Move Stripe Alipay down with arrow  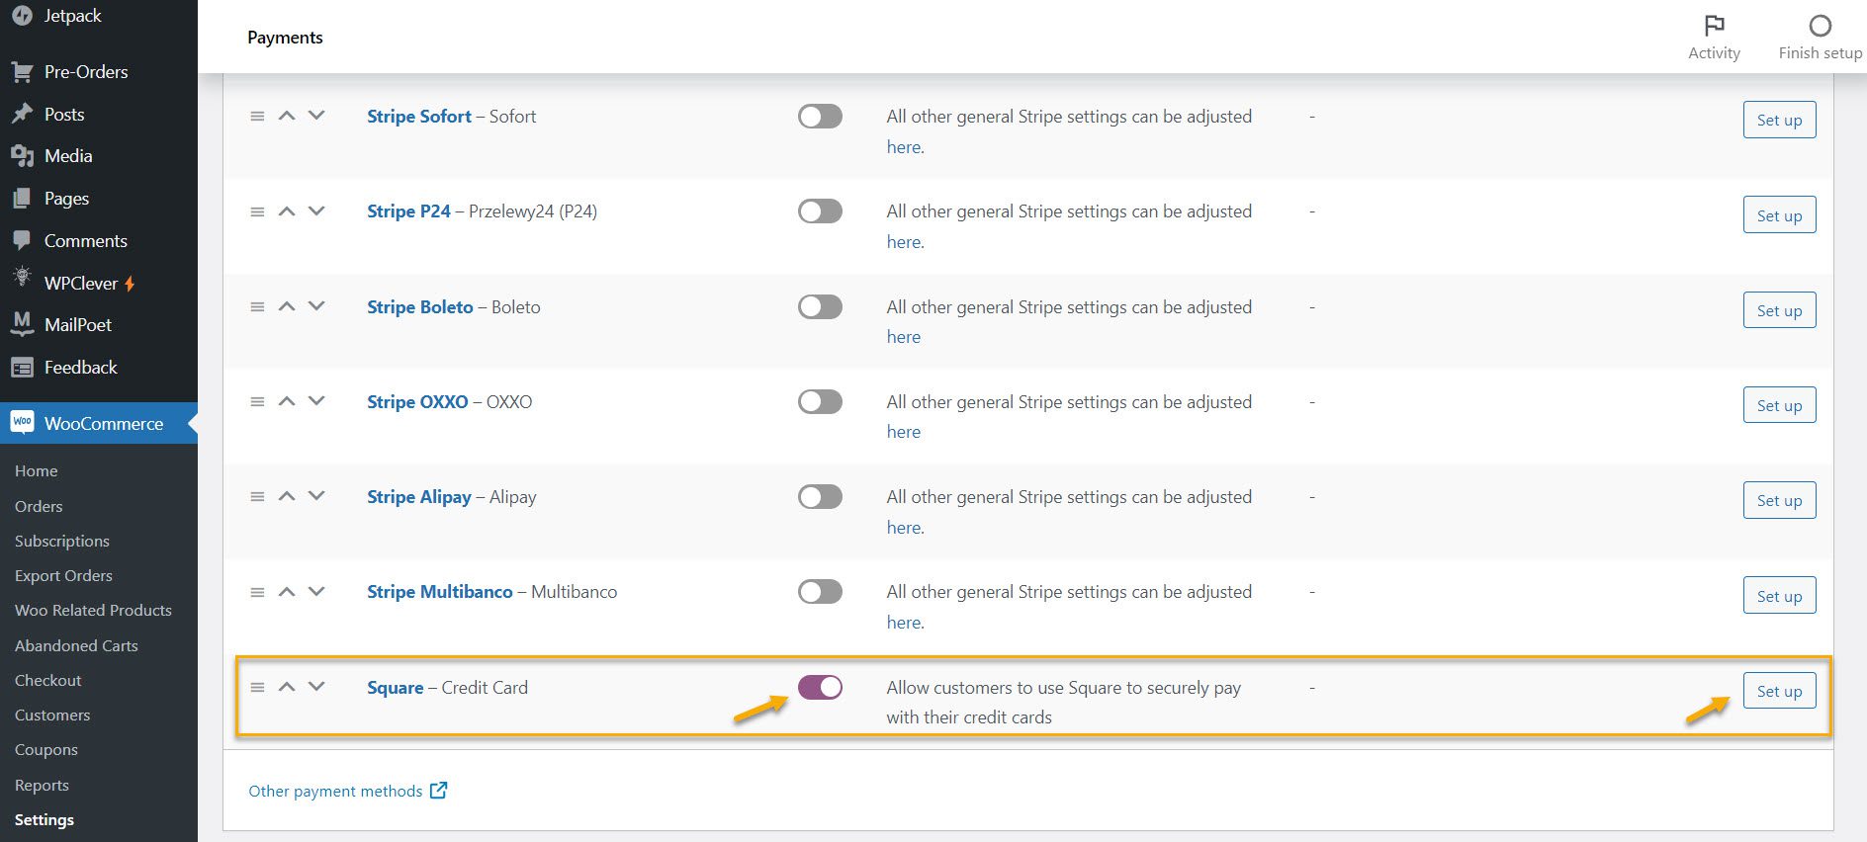[x=316, y=496]
